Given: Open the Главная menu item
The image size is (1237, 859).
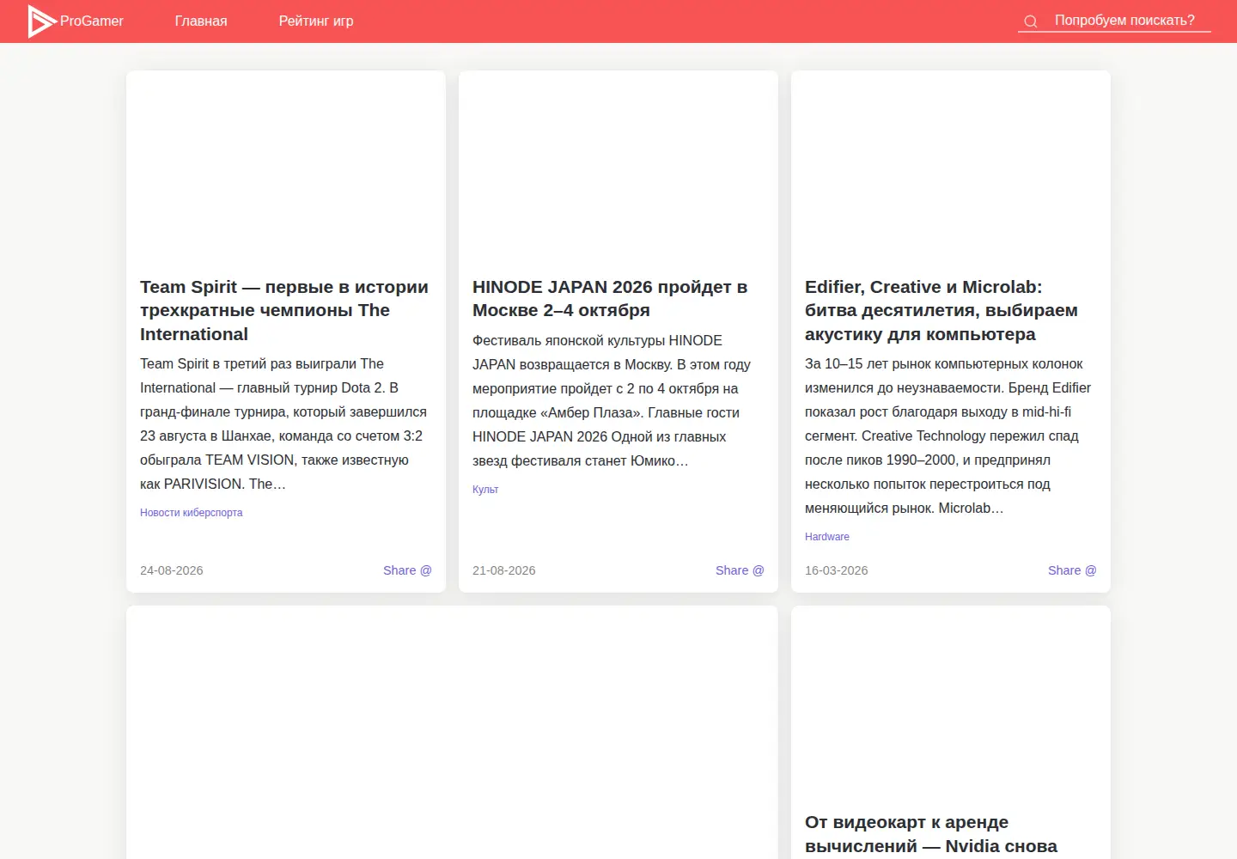Looking at the screenshot, I should pos(201,21).
